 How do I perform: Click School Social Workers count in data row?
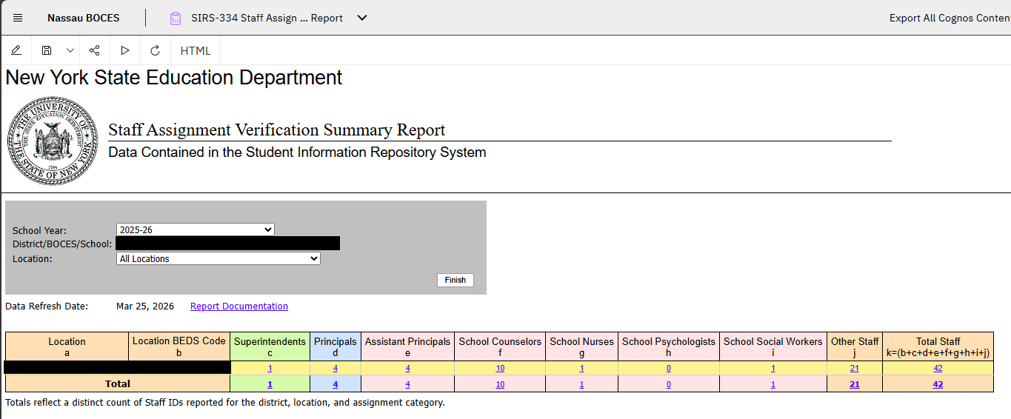click(x=773, y=369)
